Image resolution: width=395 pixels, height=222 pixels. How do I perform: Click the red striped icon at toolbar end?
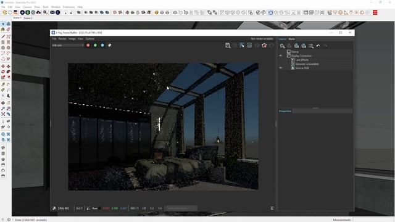point(375,12)
